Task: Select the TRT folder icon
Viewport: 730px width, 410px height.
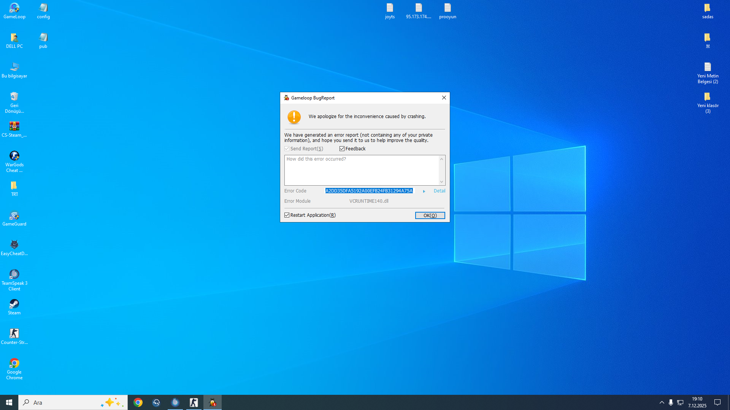Action: (x=14, y=188)
